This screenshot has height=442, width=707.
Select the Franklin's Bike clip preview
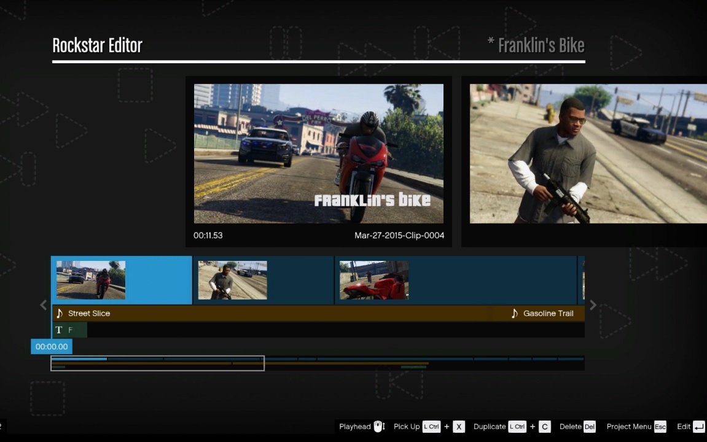click(x=318, y=153)
